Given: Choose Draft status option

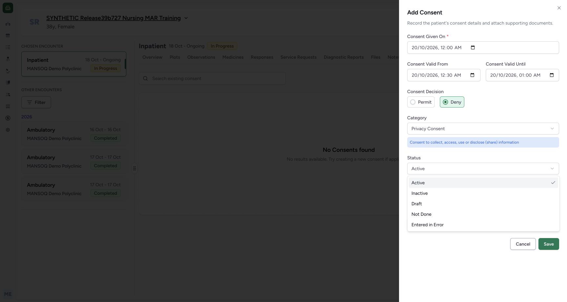Looking at the screenshot, I should tap(483, 204).
